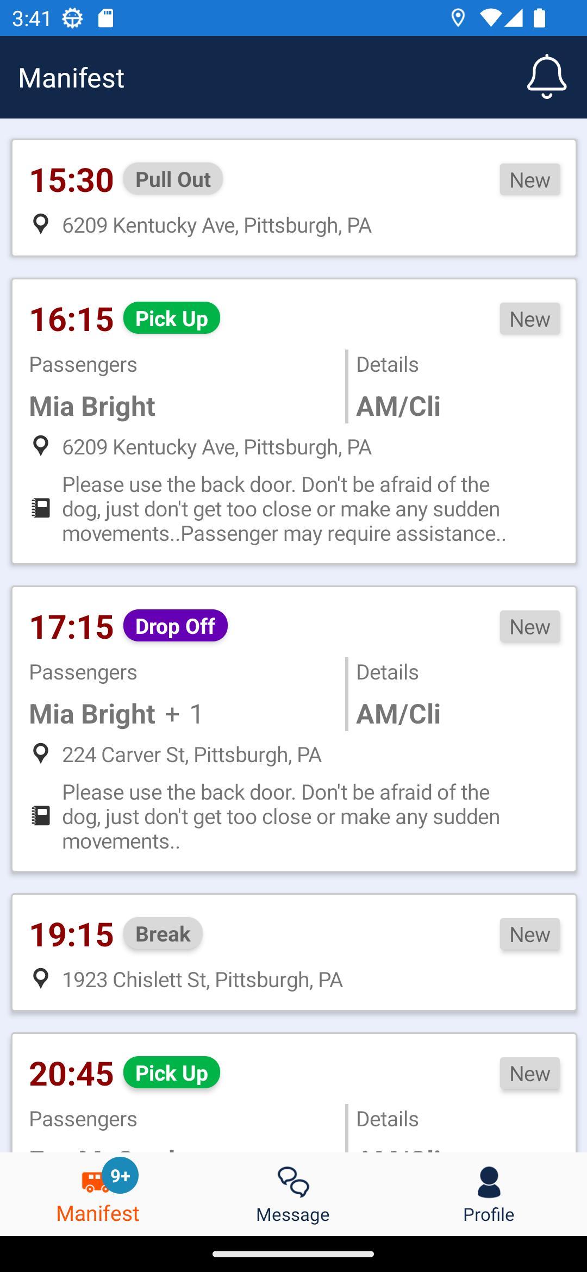Open passenger Mia Bright in the 16:15 card

(x=92, y=406)
